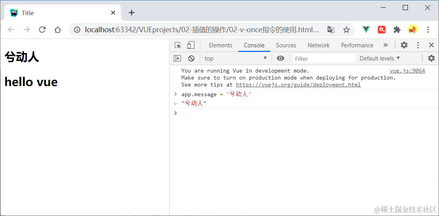The image size is (439, 216).
Task: Reload the current page
Action: 42,29
